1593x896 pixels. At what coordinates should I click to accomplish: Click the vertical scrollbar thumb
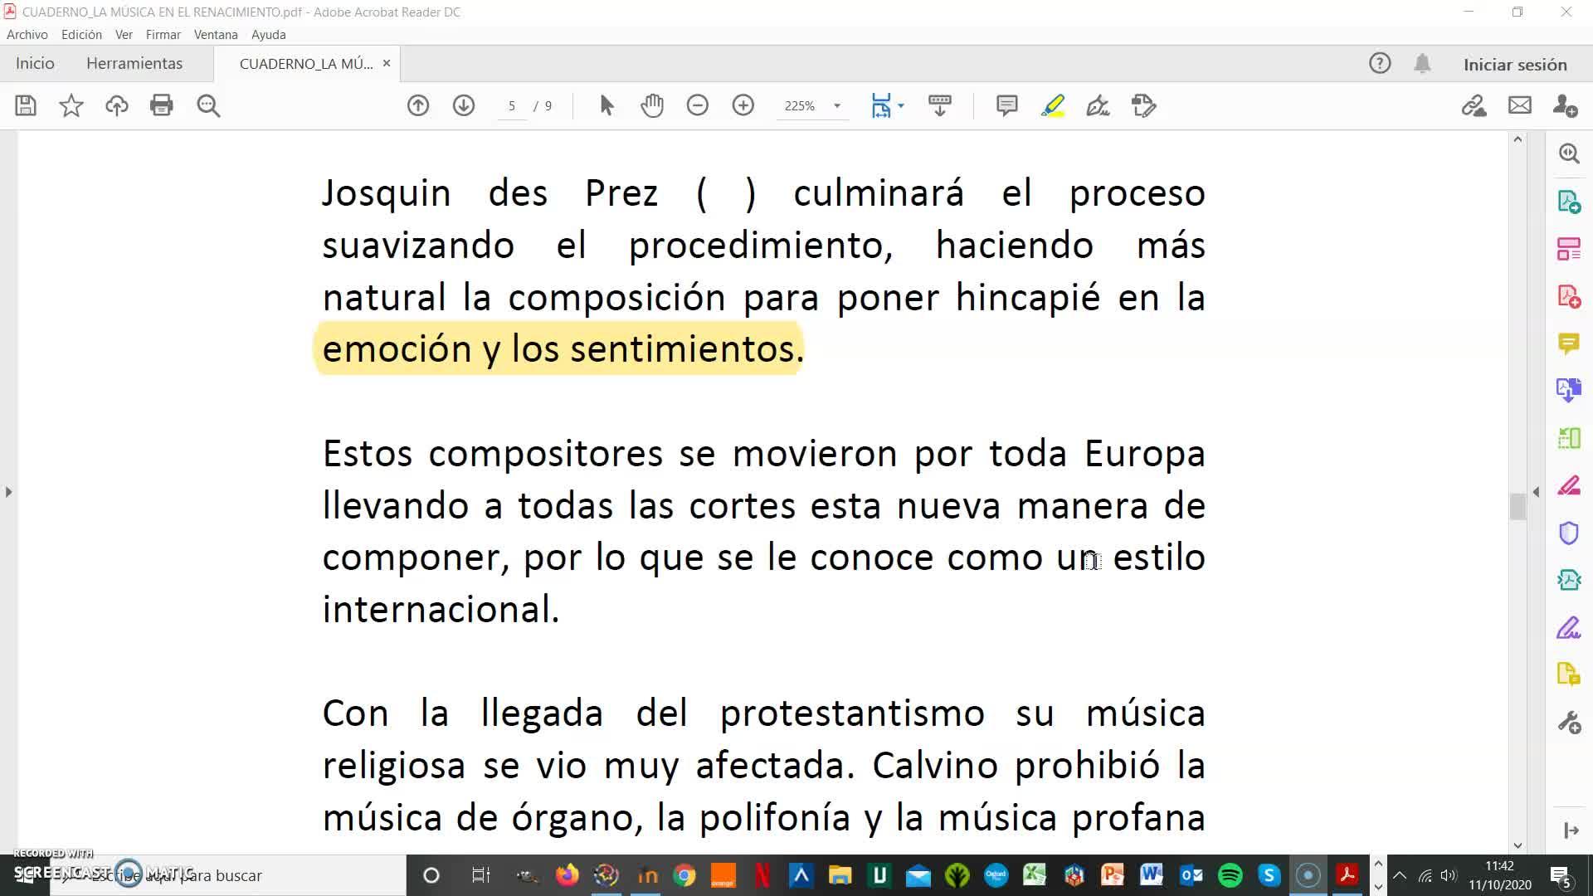click(1517, 506)
